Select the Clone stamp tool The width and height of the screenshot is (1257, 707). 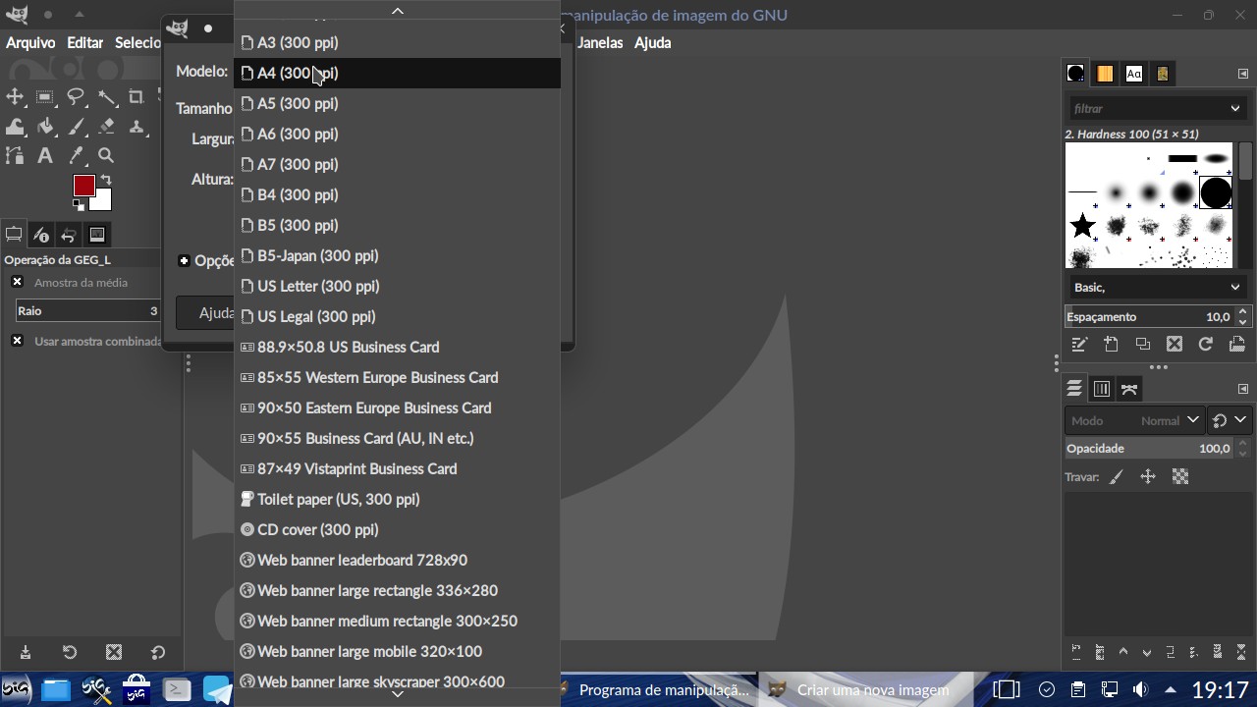pyautogui.click(x=137, y=127)
